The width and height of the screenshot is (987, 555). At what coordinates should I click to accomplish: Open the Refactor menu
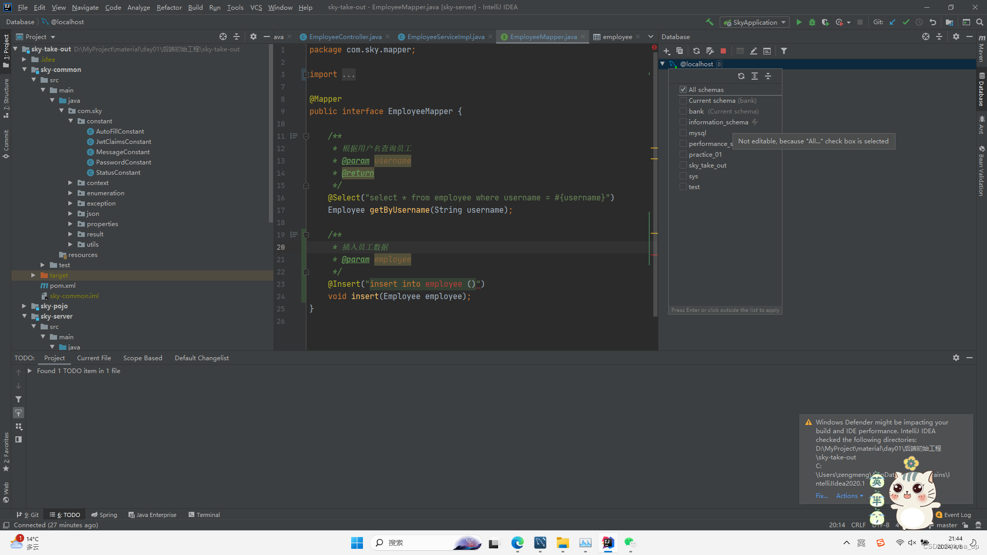pos(169,7)
